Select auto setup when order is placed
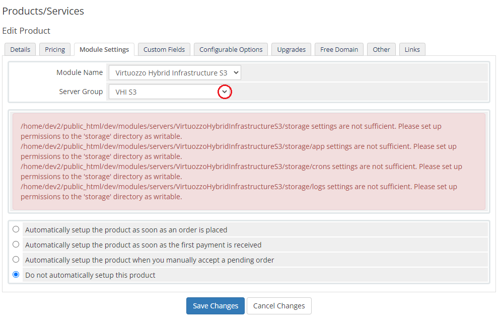Viewport: 501px width, 329px height. tap(16, 229)
